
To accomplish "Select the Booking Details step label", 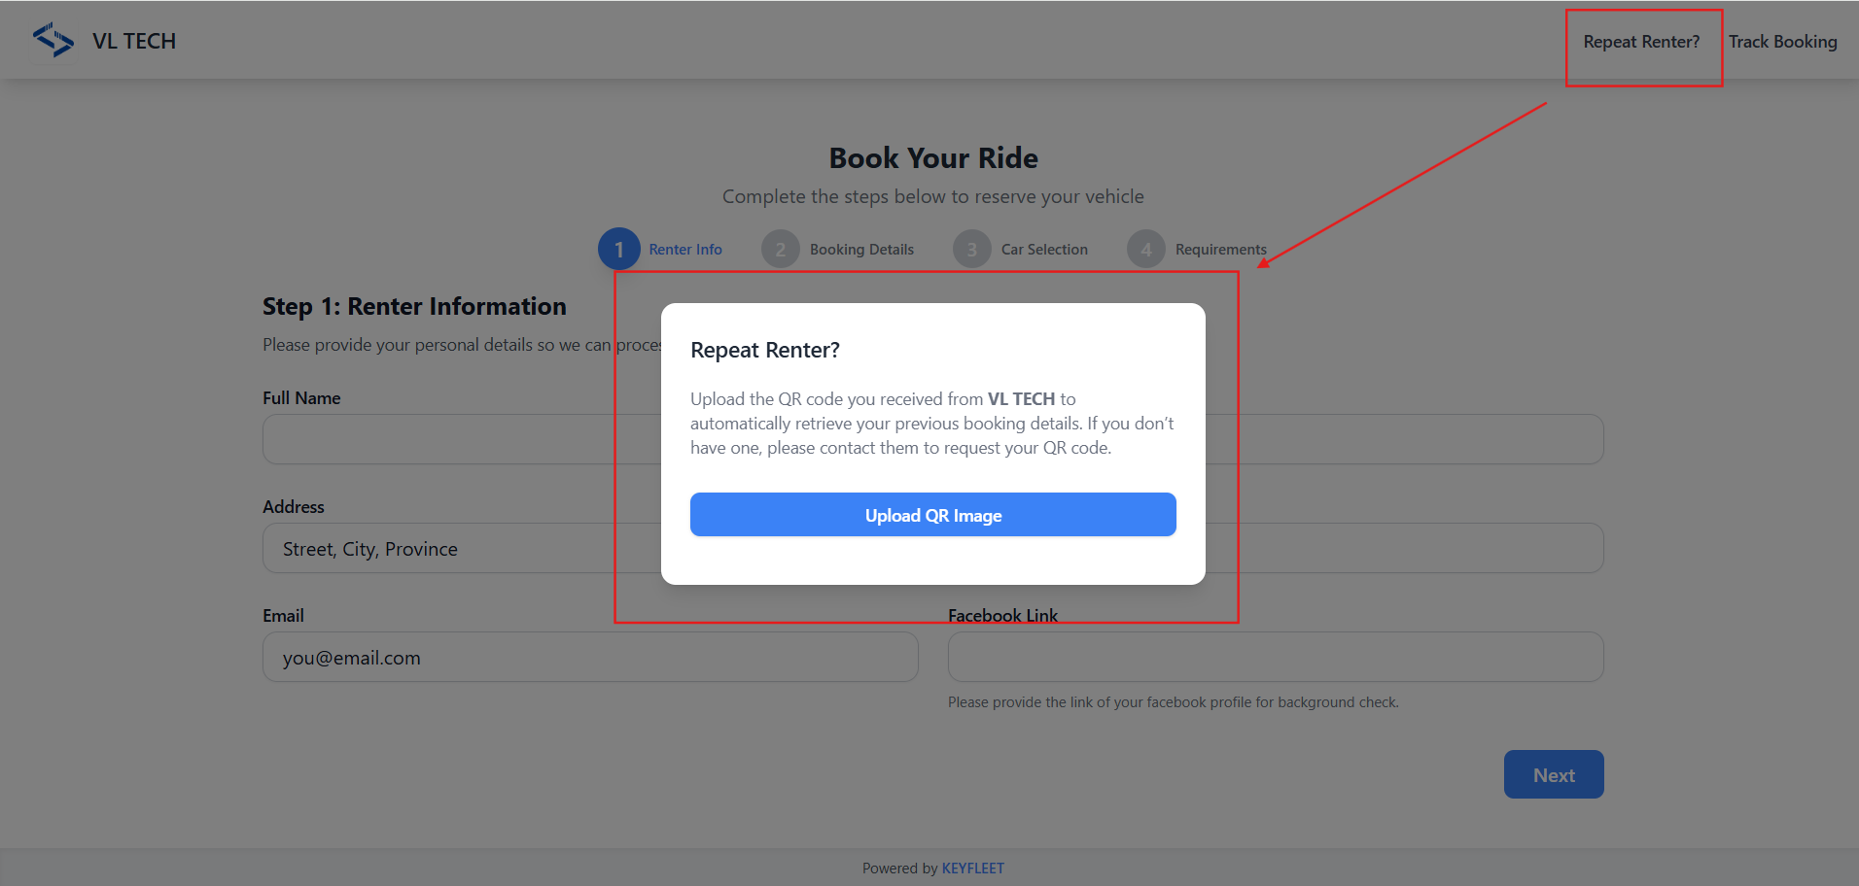I will point(861,250).
